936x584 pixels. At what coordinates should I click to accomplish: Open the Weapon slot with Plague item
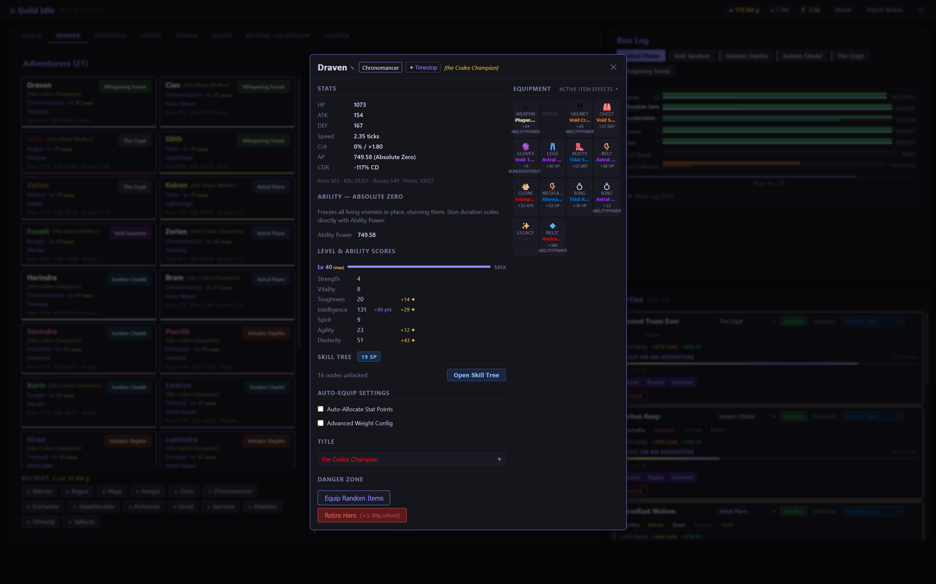tap(525, 118)
